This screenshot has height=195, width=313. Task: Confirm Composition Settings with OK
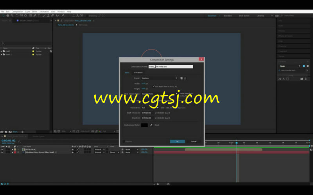click(x=177, y=142)
